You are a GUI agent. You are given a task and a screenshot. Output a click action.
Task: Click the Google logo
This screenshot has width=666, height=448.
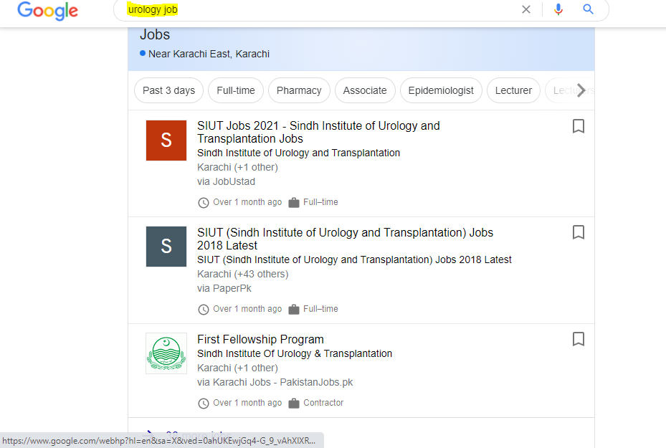coord(47,11)
